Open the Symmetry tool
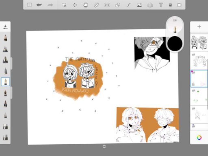This screenshot has width=208, height=156. [x=107, y=5]
